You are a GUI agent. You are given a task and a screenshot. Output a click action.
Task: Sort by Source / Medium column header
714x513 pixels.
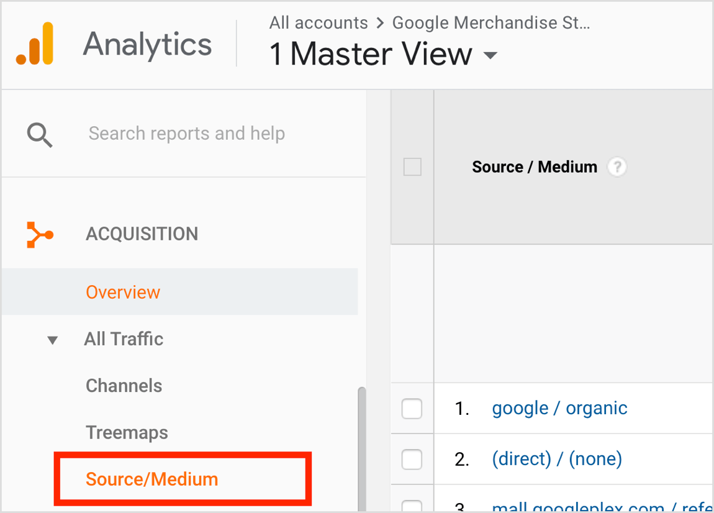click(x=534, y=167)
